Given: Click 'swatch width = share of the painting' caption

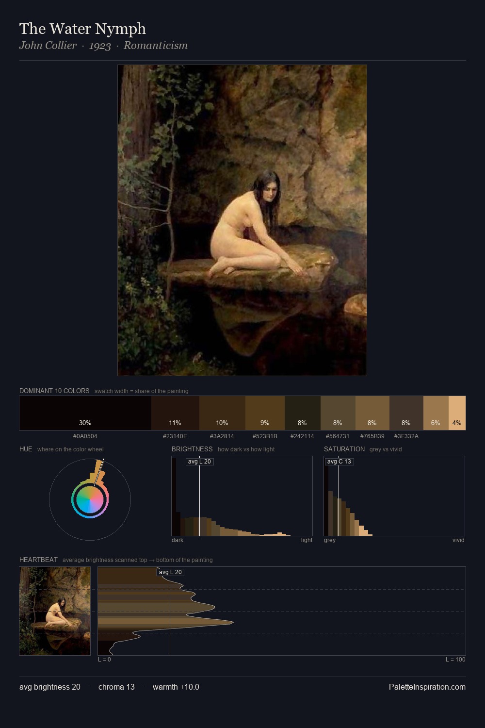Looking at the screenshot, I should coord(142,391).
